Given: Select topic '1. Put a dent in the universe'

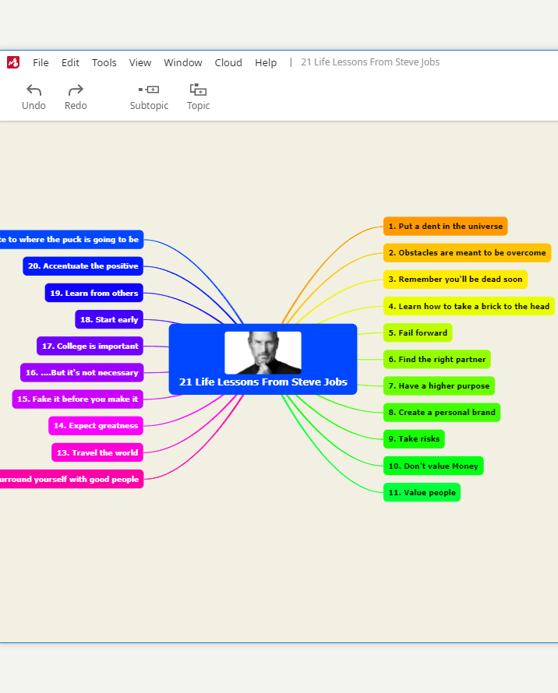Looking at the screenshot, I should point(446,227).
